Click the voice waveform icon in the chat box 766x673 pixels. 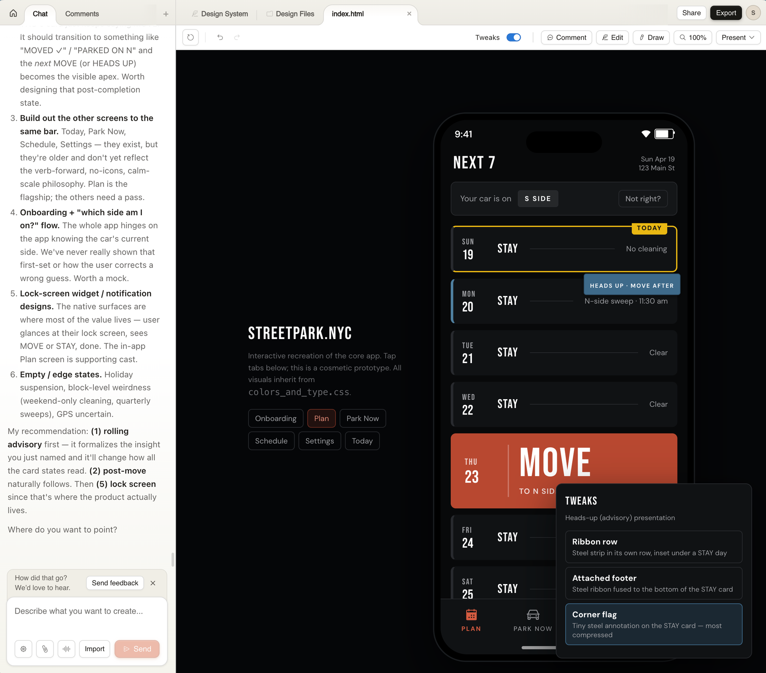pos(66,649)
